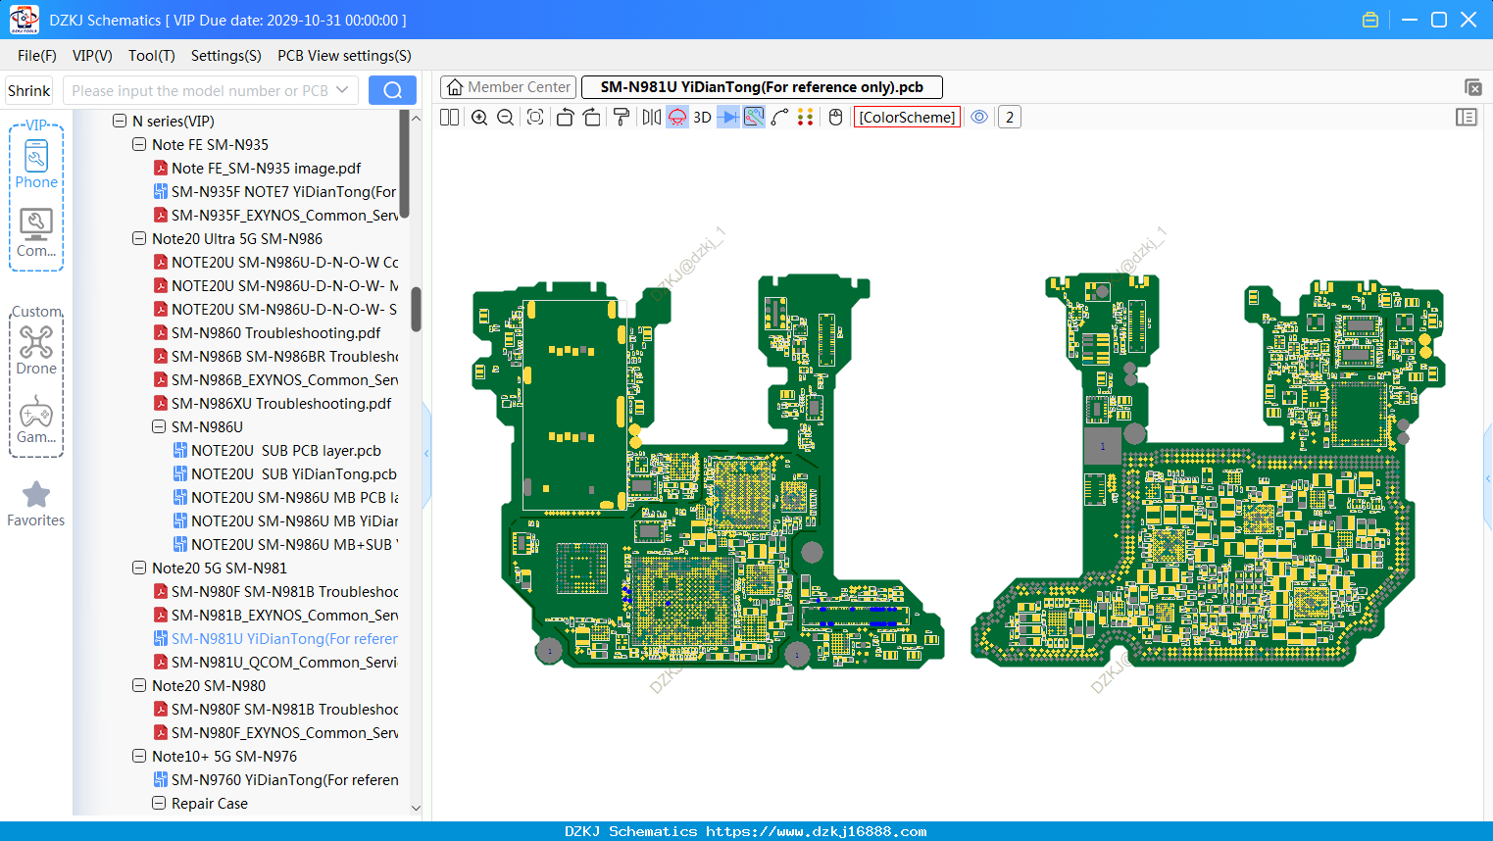
Task: Open NOTE20U SUB YiDianTong.pcb
Action: click(x=285, y=474)
